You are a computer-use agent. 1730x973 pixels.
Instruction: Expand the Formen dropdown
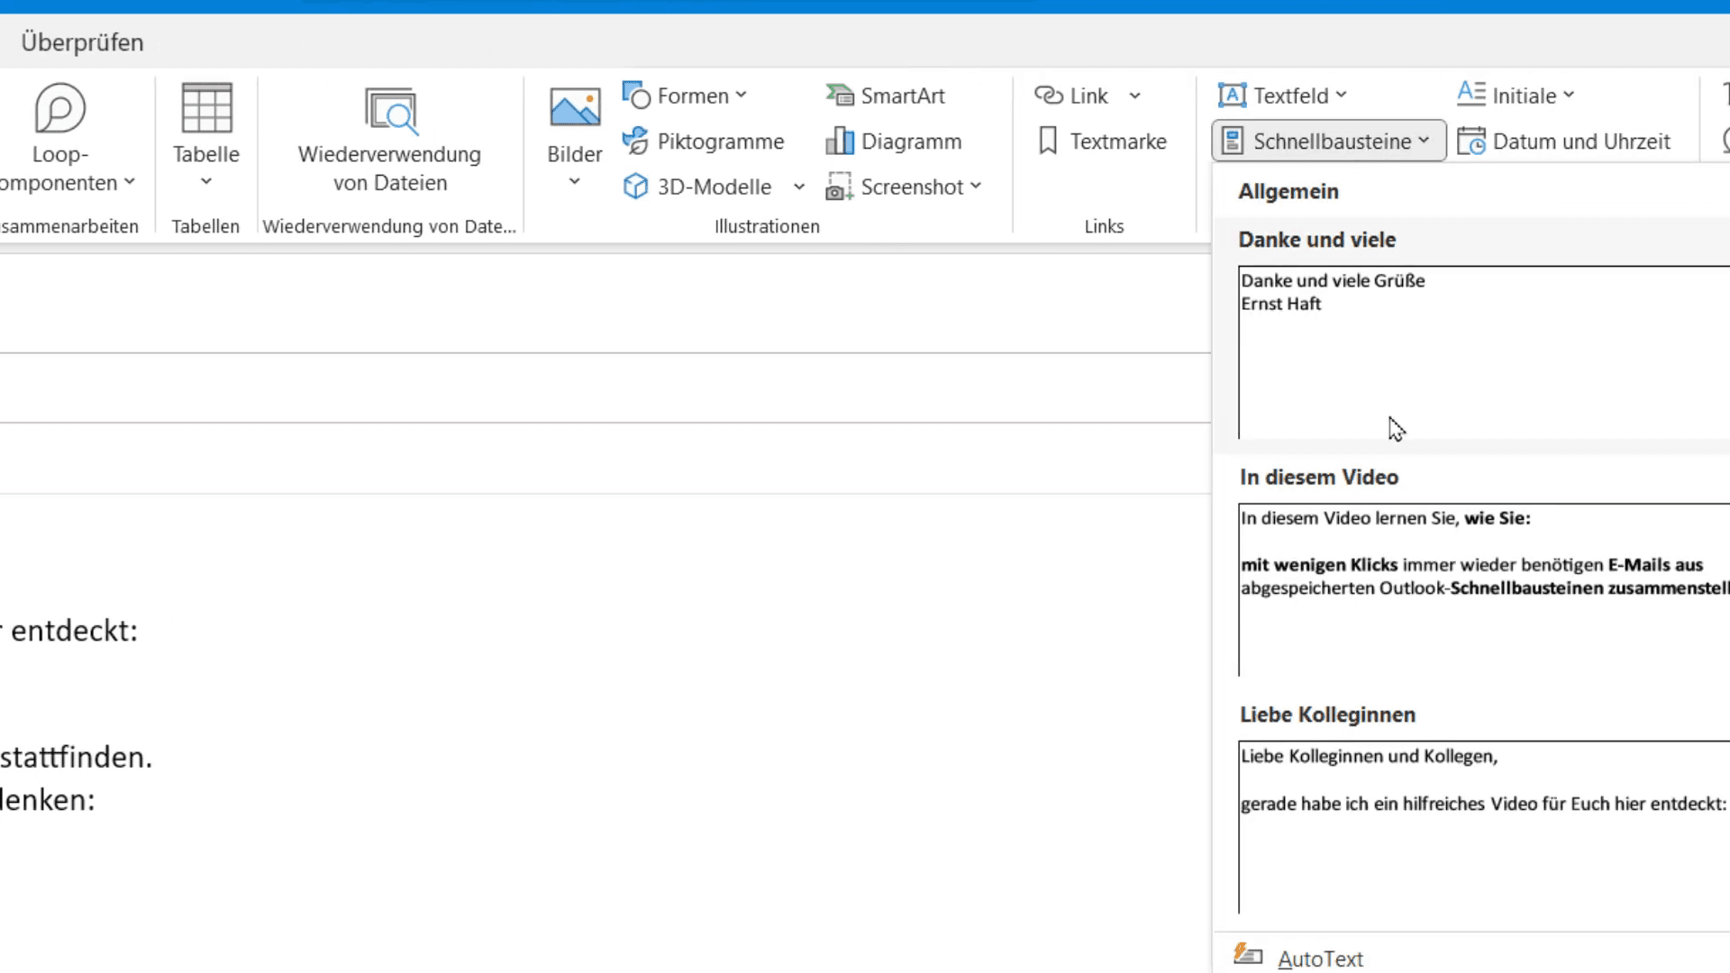tap(742, 95)
